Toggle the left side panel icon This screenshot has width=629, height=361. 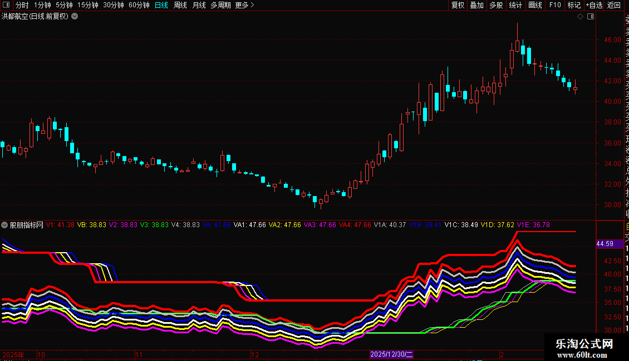coord(6,5)
